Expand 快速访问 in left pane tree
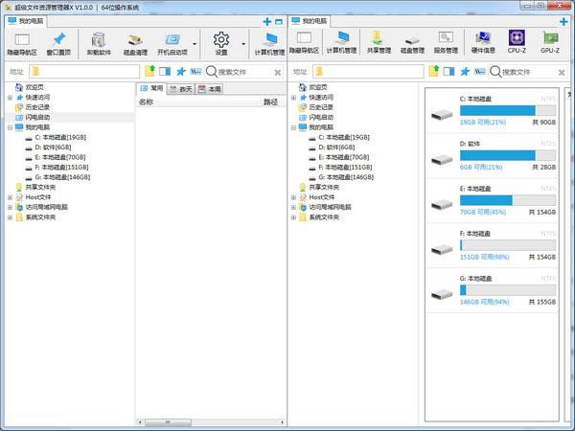The image size is (575, 431). click(10, 97)
